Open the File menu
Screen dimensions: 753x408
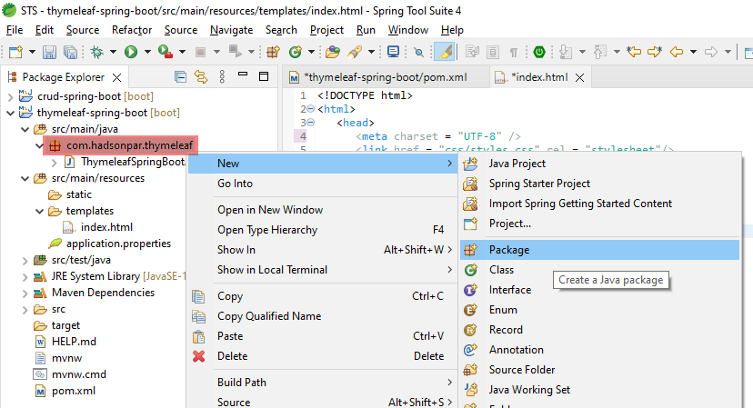pyautogui.click(x=15, y=30)
